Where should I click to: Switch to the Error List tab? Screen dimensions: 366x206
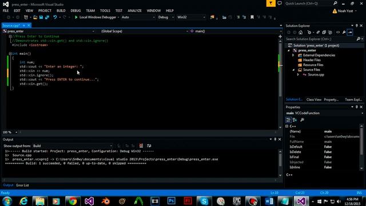pyautogui.click(x=22, y=185)
